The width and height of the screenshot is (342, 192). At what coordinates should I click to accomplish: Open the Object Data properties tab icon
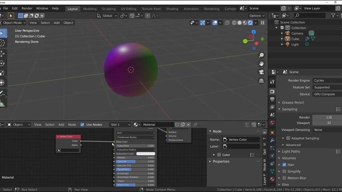(x=272, y=172)
